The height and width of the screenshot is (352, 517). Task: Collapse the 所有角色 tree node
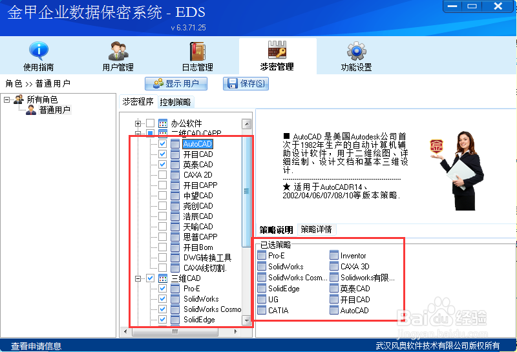coord(6,99)
